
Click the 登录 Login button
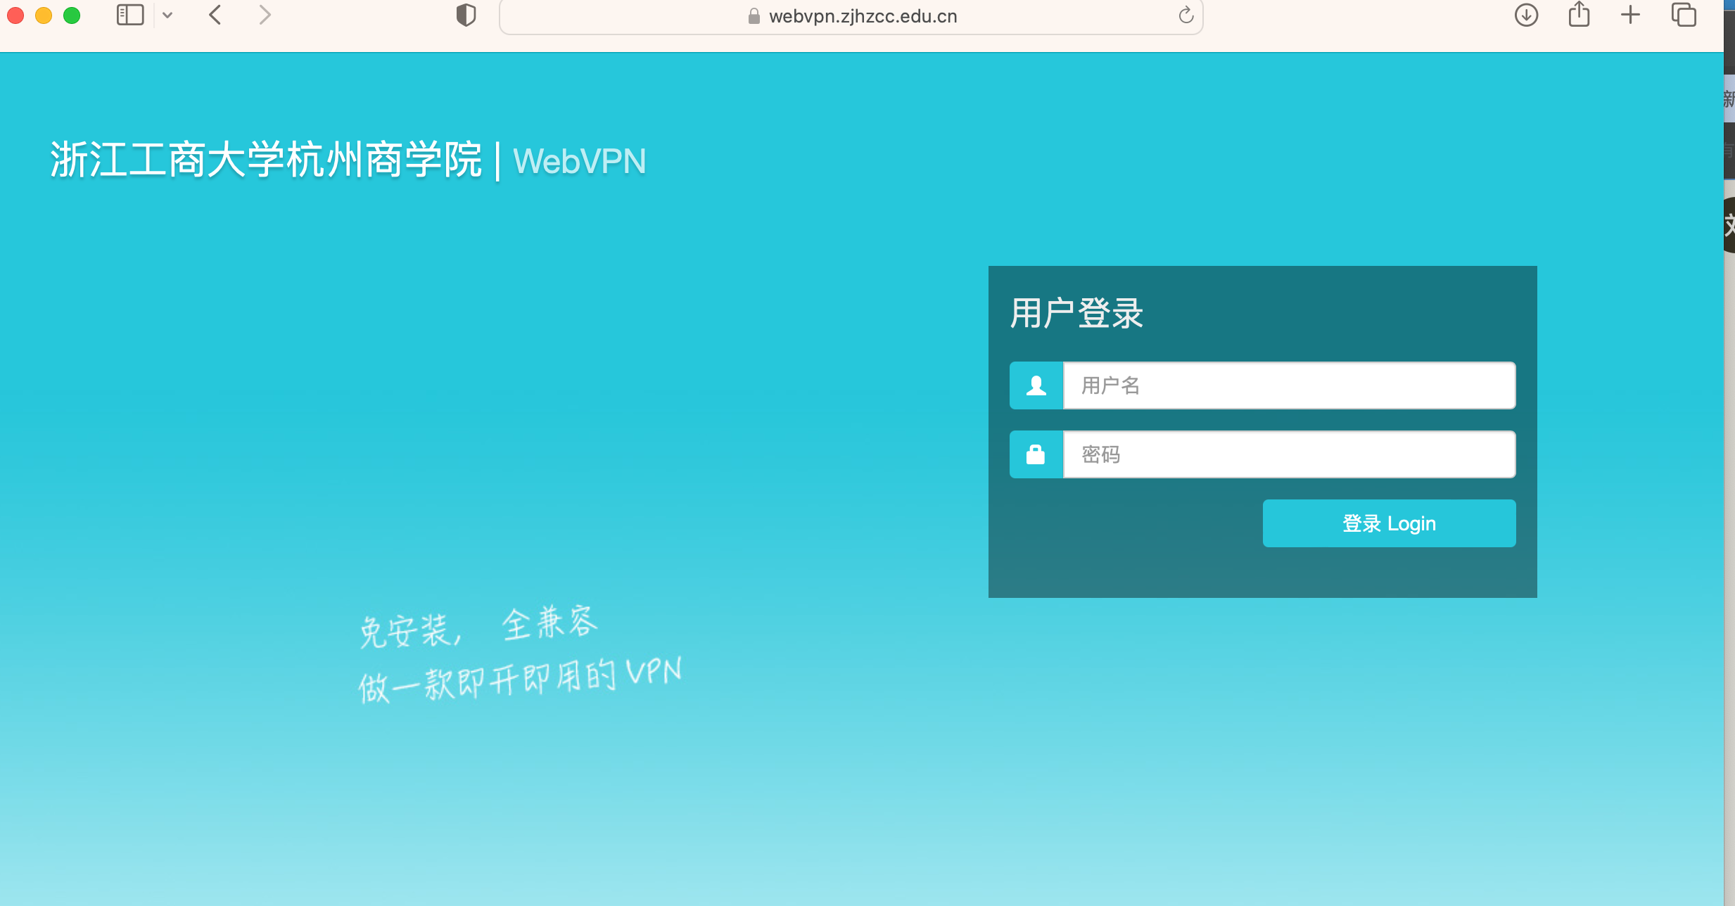click(x=1389, y=523)
